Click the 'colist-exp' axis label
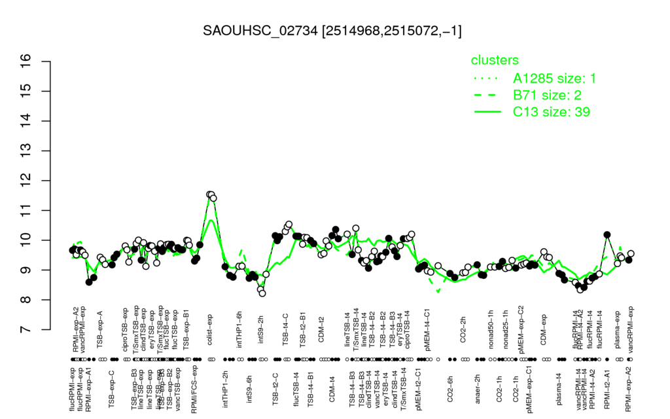Viewport: 670px width, 419px height. (210, 330)
